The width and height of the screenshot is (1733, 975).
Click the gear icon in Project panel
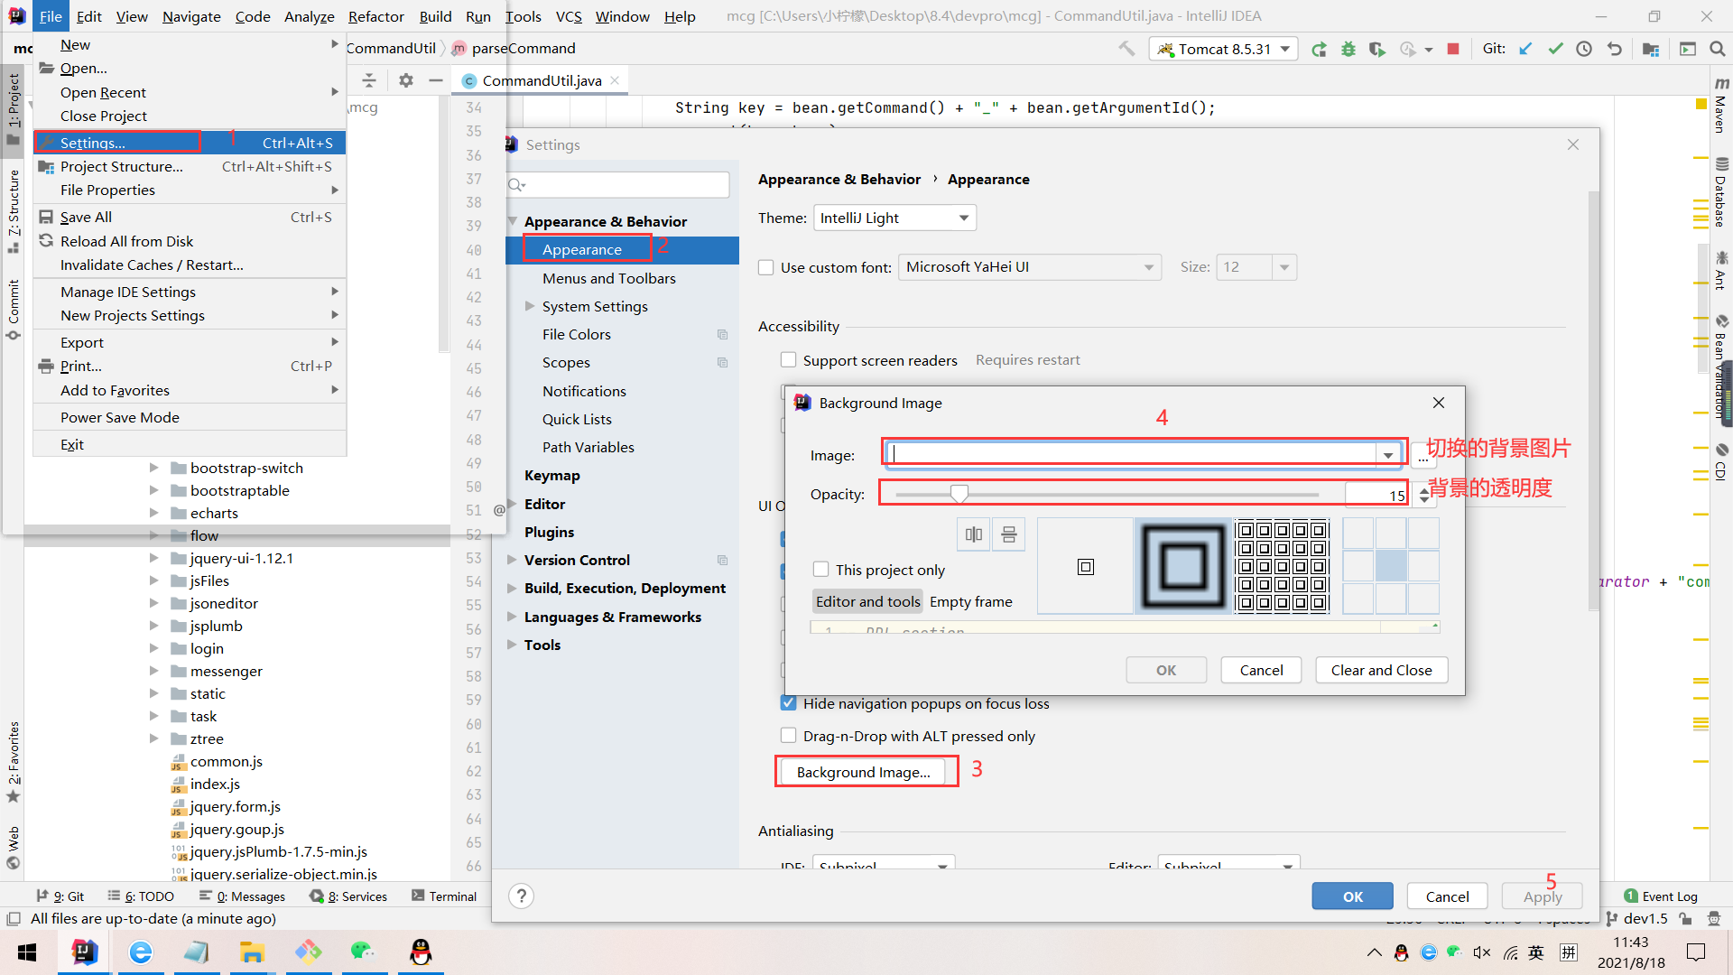pyautogui.click(x=406, y=80)
